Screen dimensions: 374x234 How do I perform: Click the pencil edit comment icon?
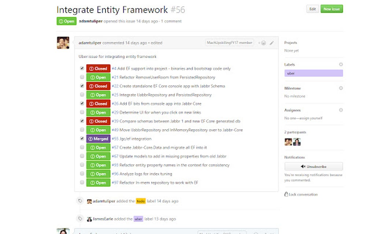click(272, 43)
